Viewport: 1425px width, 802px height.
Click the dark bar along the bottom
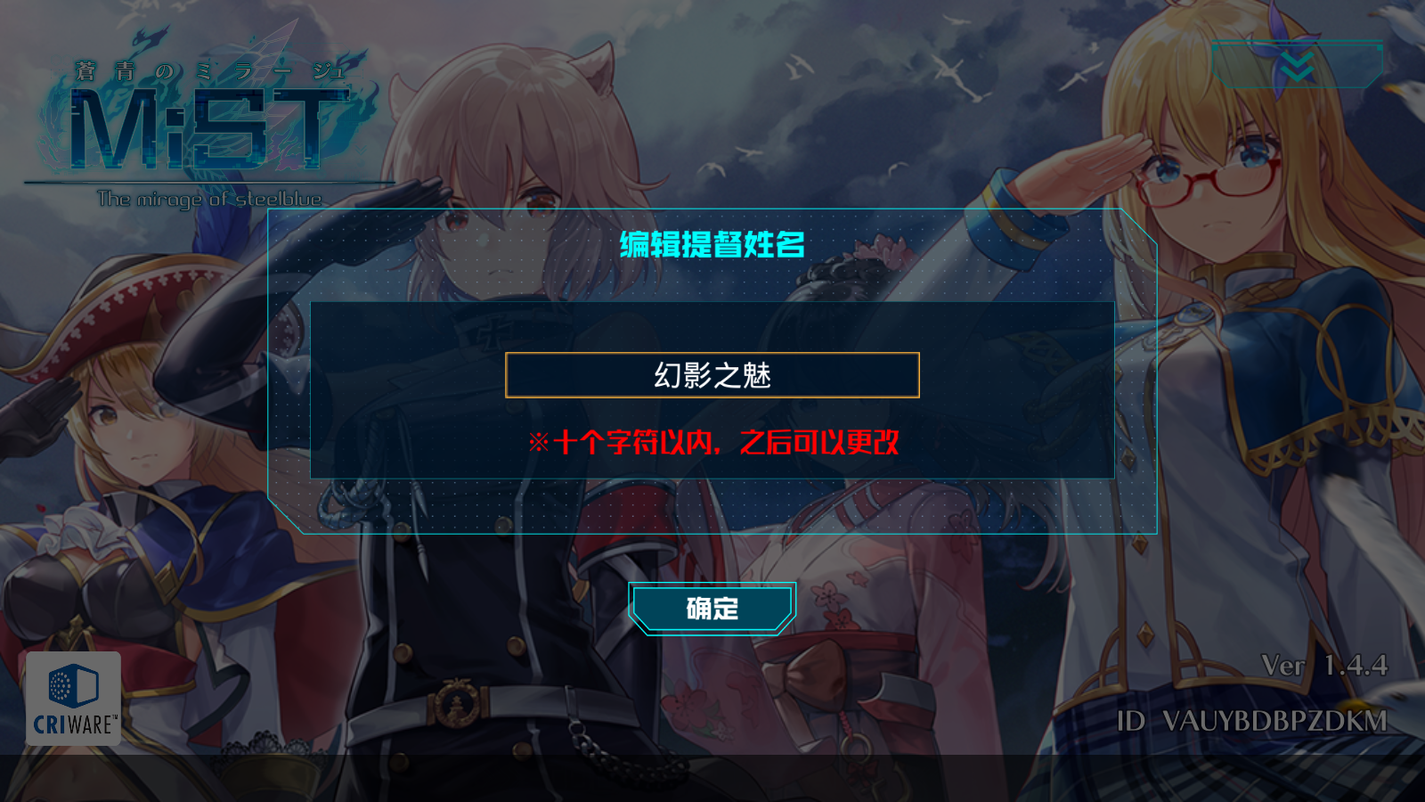coord(712,779)
